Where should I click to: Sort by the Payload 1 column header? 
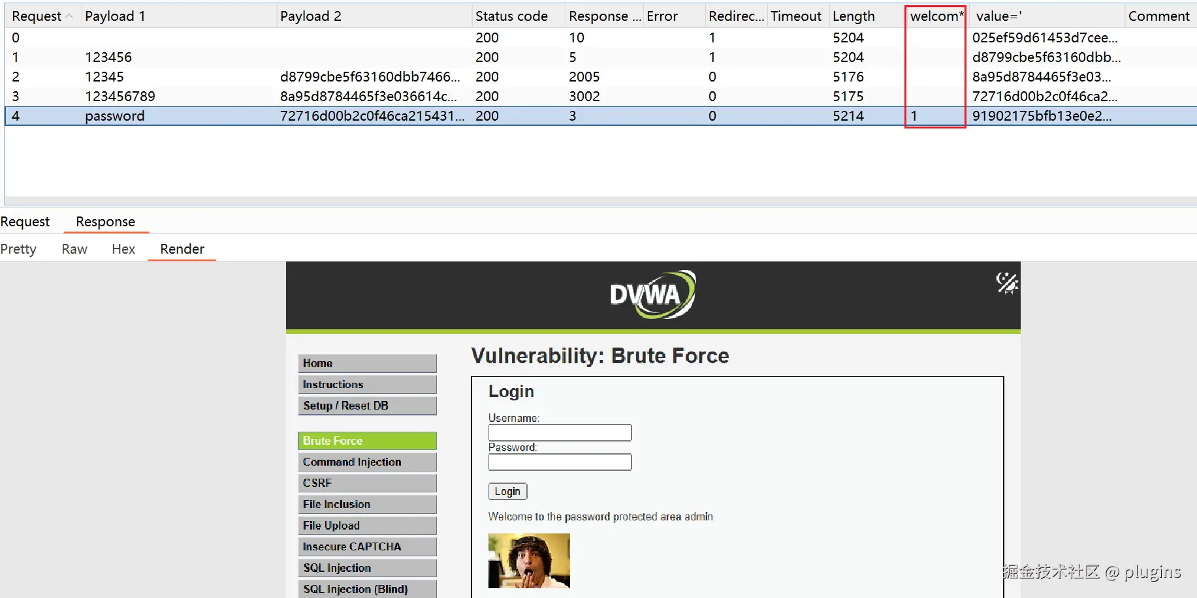point(179,16)
